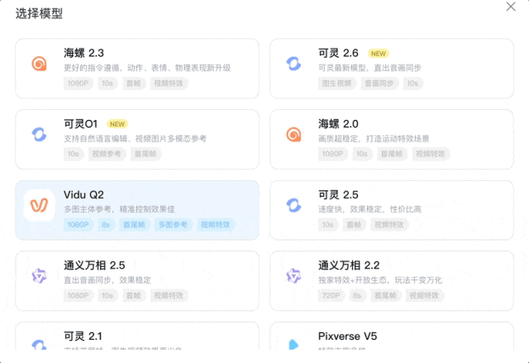This screenshot has height=363, width=529.
Task: Click the 10s tag under 可灵 2.5
Action: click(x=327, y=225)
